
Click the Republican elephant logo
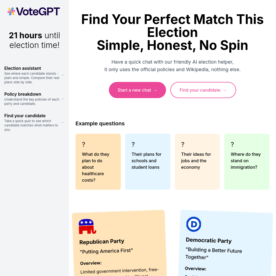[x=88, y=226]
